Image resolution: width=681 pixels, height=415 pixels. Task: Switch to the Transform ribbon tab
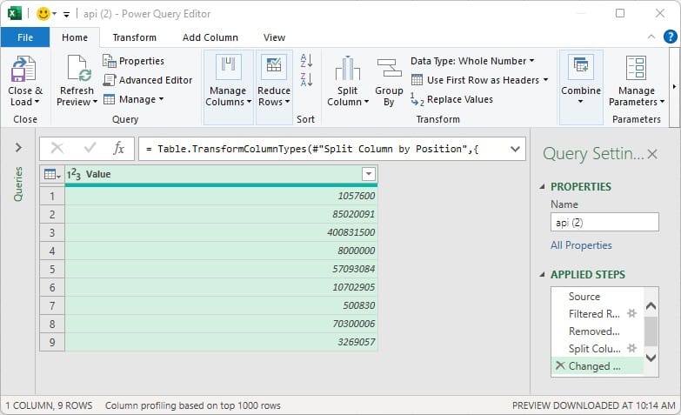(x=134, y=37)
